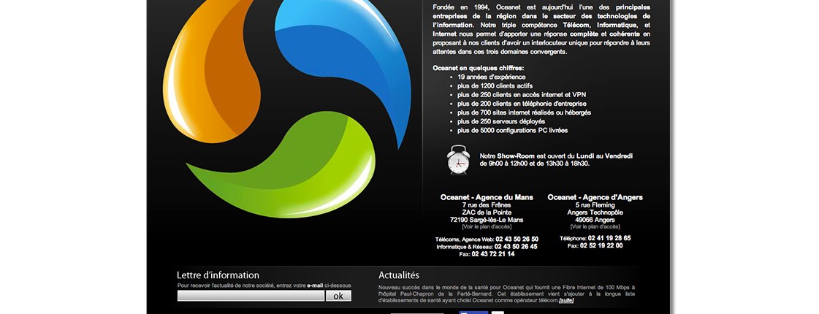Screen dimensions: 819x314
Task: Click the 'Lettre d'information' heading
Action: (x=218, y=275)
